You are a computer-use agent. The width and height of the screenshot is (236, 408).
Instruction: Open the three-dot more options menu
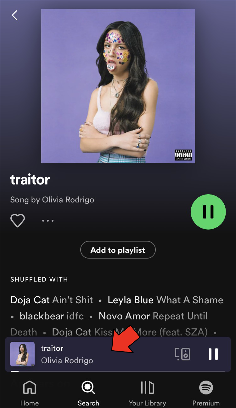coord(48,220)
